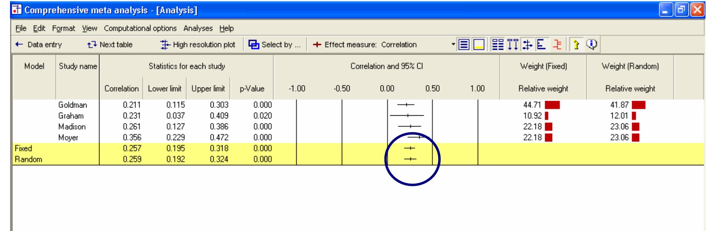707x231 pixels.
Task: Click Goldman's fixed weight 44.71
Action: click(x=532, y=105)
